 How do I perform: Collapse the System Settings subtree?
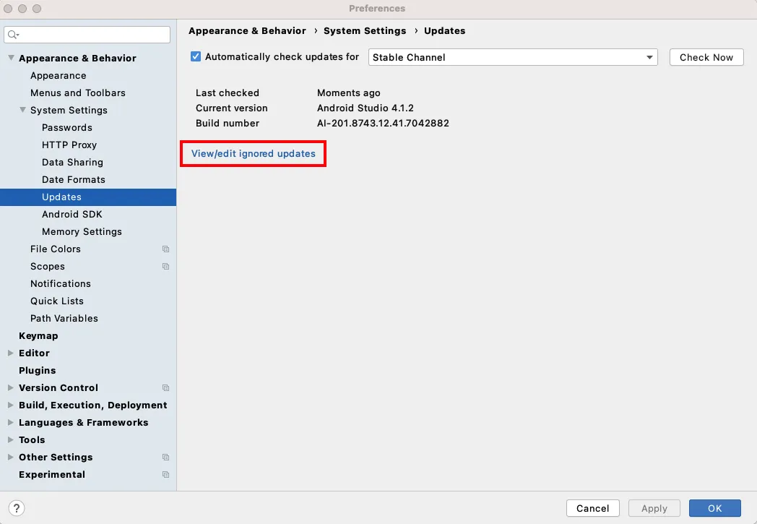pos(22,110)
